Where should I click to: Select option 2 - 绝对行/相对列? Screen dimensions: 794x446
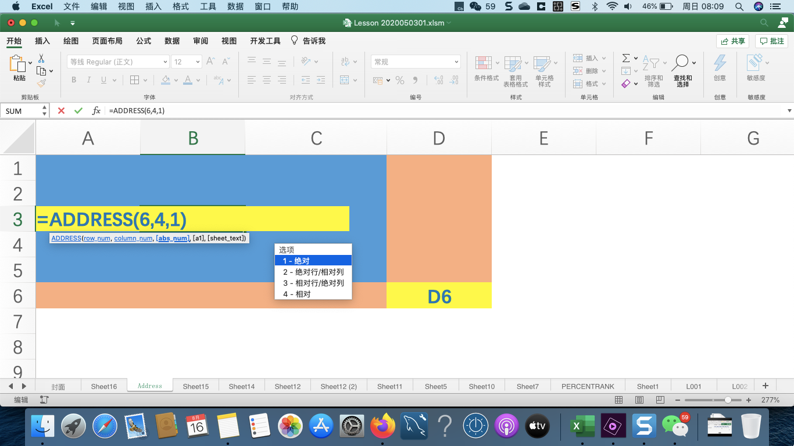point(313,272)
